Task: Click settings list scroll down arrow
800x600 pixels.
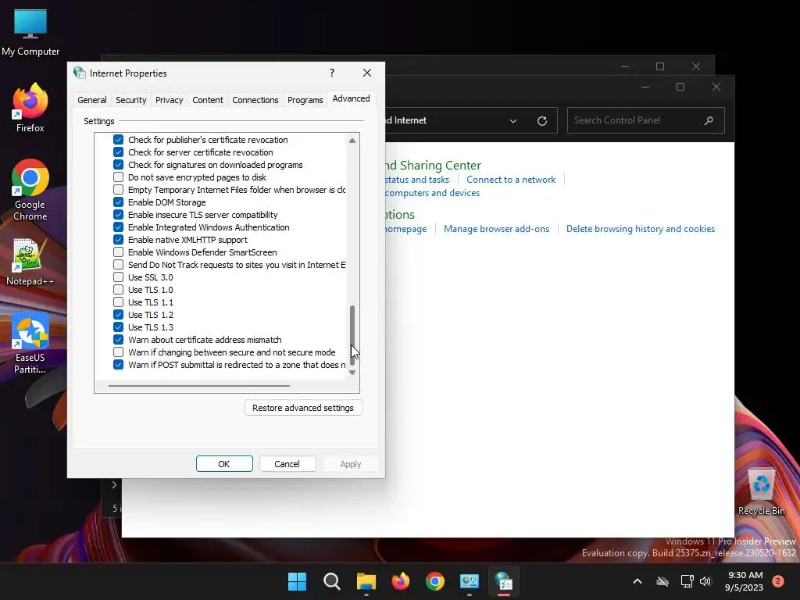Action: (352, 373)
